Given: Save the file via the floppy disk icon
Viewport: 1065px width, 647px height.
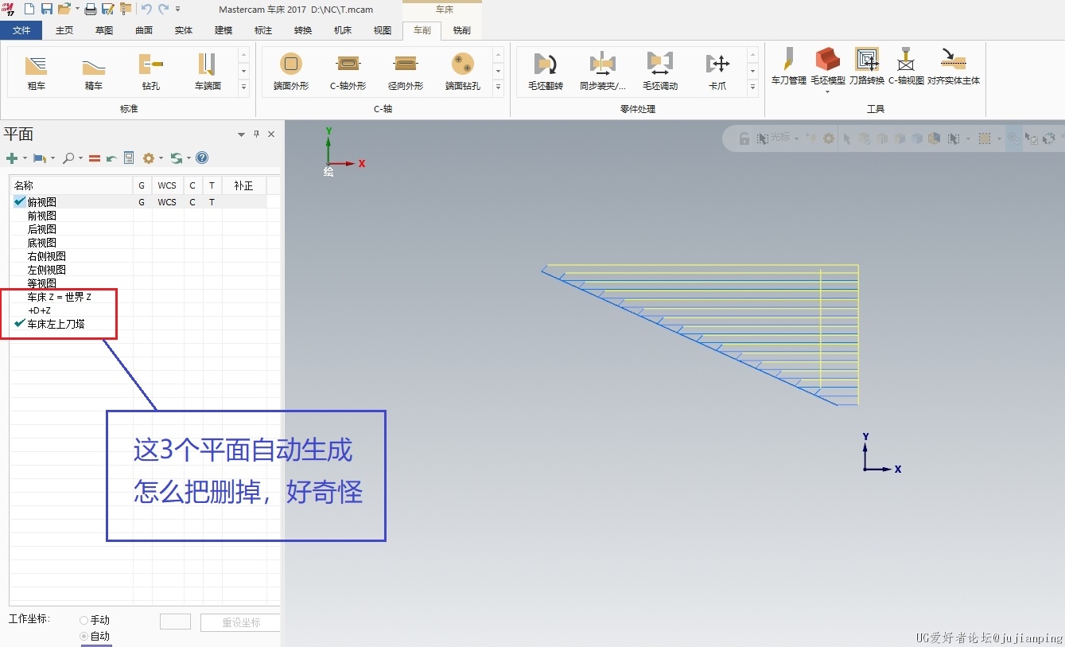Looking at the screenshot, I should click(46, 9).
